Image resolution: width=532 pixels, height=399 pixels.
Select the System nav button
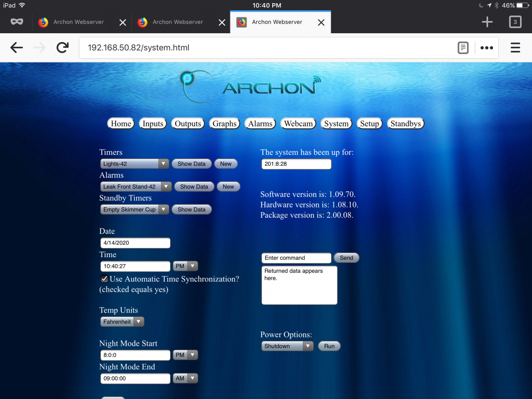pos(336,124)
